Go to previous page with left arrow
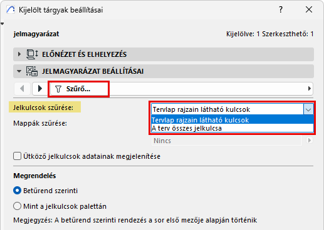The height and width of the screenshot is (230, 324). pyautogui.click(x=22, y=89)
